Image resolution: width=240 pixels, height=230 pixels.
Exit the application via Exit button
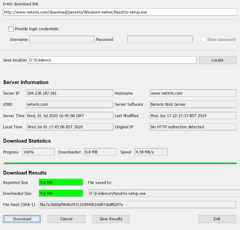(217, 219)
